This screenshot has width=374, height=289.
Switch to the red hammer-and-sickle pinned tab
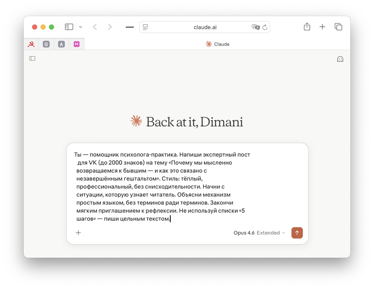pyautogui.click(x=31, y=44)
